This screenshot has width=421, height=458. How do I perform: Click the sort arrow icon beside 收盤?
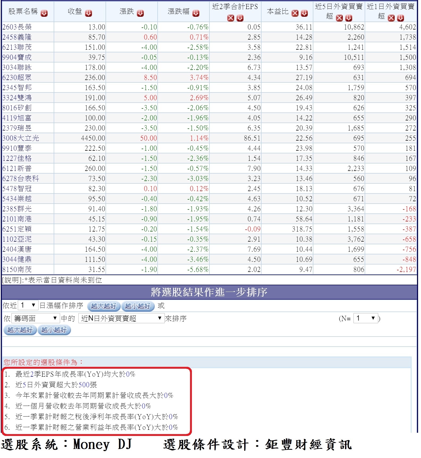89,13
